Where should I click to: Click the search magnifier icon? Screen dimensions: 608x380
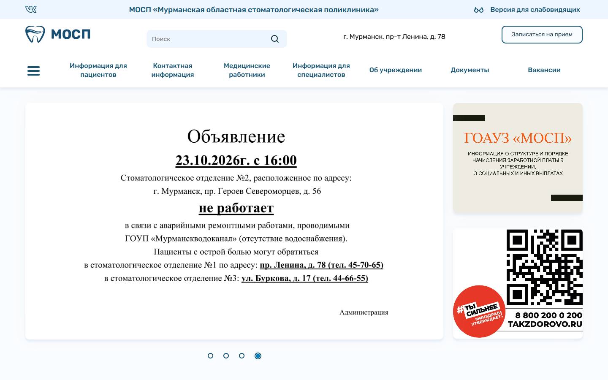(275, 39)
